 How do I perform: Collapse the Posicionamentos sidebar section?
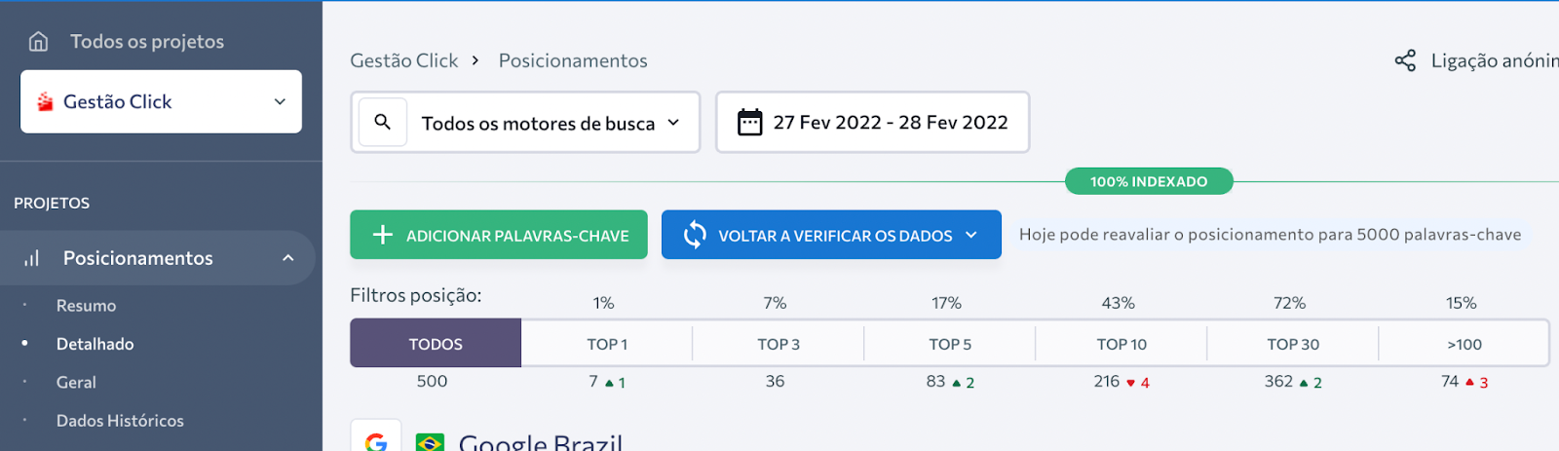pos(287,258)
